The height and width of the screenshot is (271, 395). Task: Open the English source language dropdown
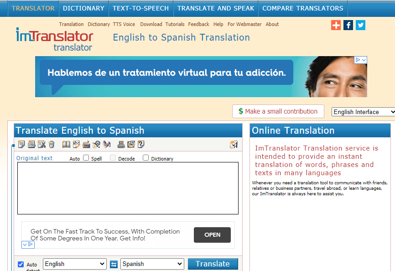(x=75, y=264)
